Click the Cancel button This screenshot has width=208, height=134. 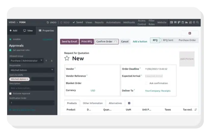click(x=125, y=42)
